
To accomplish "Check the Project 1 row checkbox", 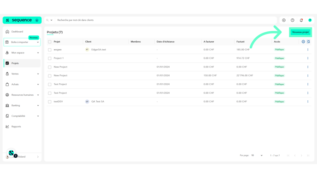I will point(50,58).
